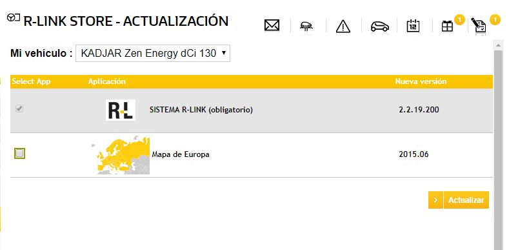Click the R-L system logo thumbnail
Image resolution: width=509 pixels, height=250 pixels.
pos(121,110)
